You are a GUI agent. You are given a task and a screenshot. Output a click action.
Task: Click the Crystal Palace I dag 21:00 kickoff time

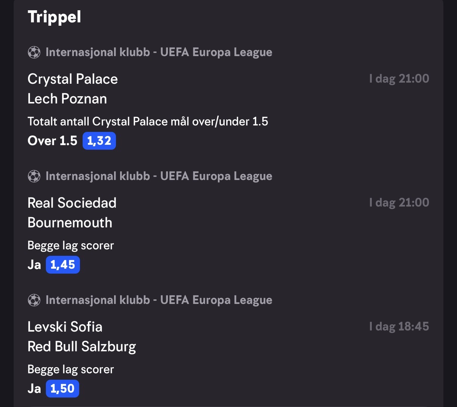point(399,79)
